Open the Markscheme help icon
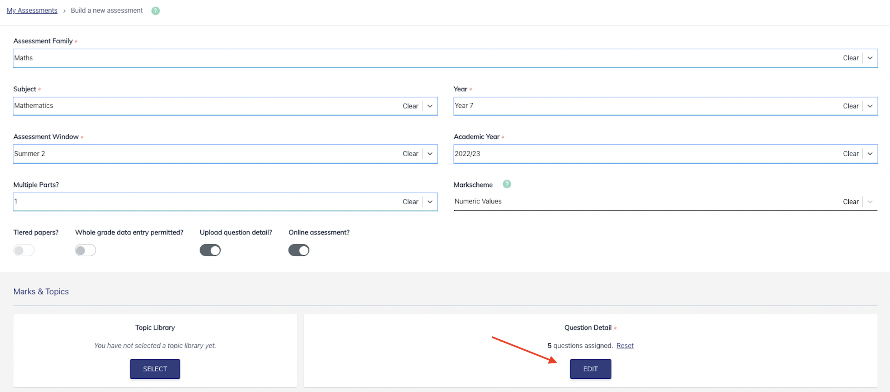Screen dimensions: 890x392 click(x=507, y=184)
